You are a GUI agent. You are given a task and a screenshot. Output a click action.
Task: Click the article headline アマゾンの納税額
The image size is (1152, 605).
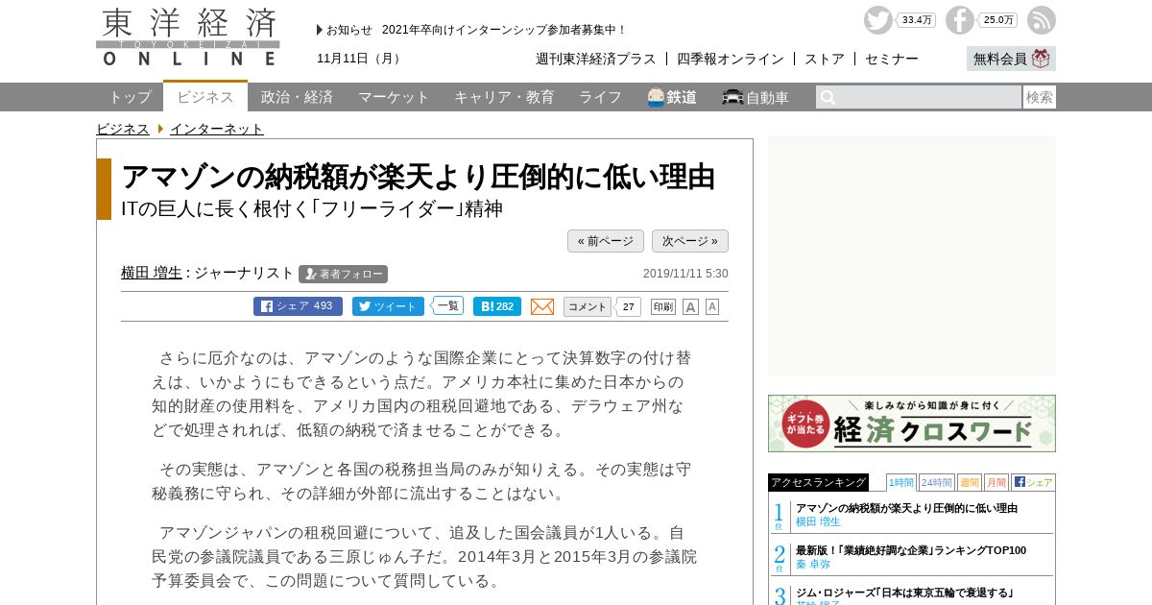tap(419, 177)
